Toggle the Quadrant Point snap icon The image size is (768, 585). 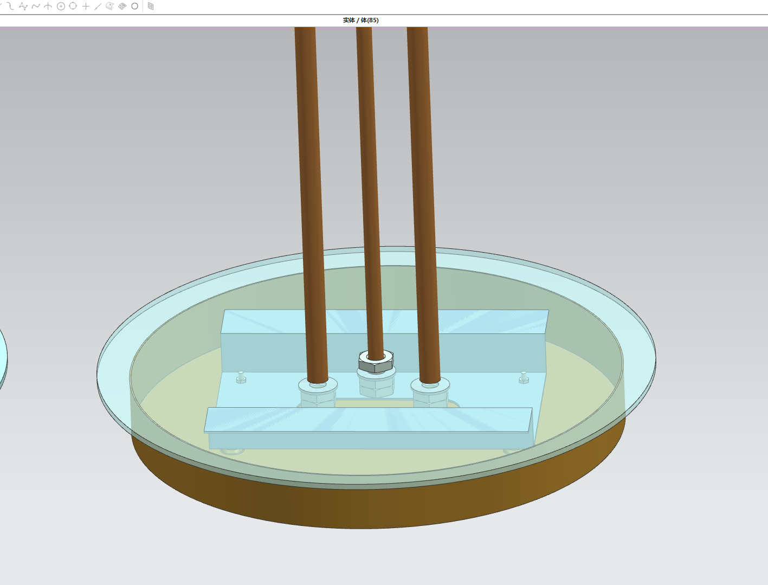click(73, 7)
